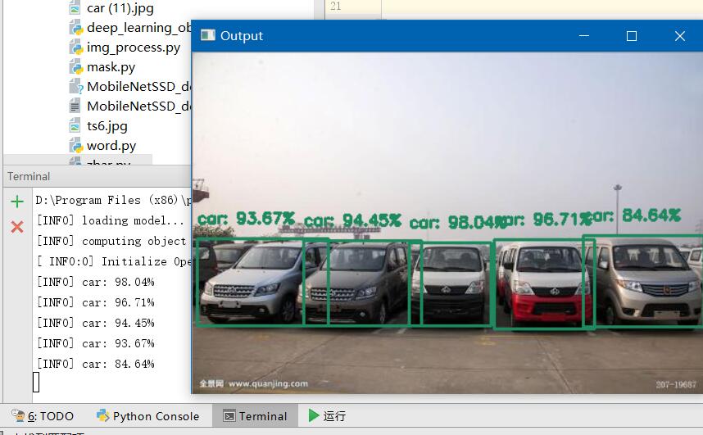Click the '[INFO] computing object' line

pos(111,242)
